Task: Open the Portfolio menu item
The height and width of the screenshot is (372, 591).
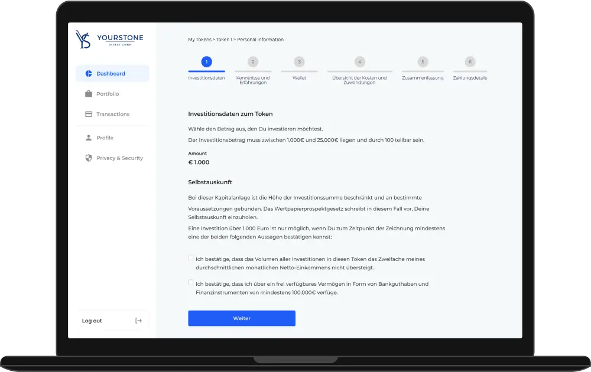Action: click(108, 94)
